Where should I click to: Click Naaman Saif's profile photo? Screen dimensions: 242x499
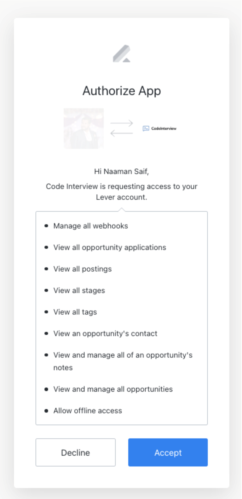click(x=84, y=128)
